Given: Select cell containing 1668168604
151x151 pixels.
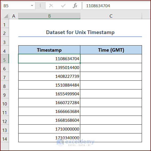Looking at the screenshot, I should coord(49,120).
